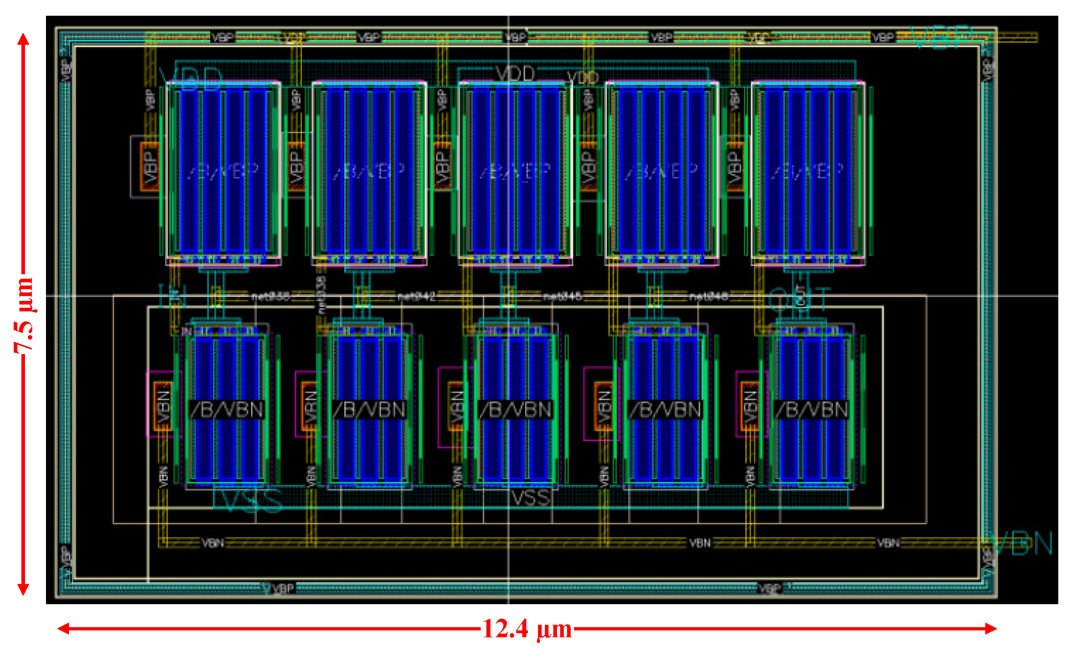Select the first /B/VBN NMOS transistor cell

click(x=227, y=410)
